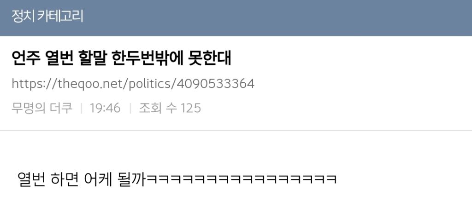This screenshot has height=224, width=472.
Task: Click the word 못한대 in the title
Action: (209, 58)
